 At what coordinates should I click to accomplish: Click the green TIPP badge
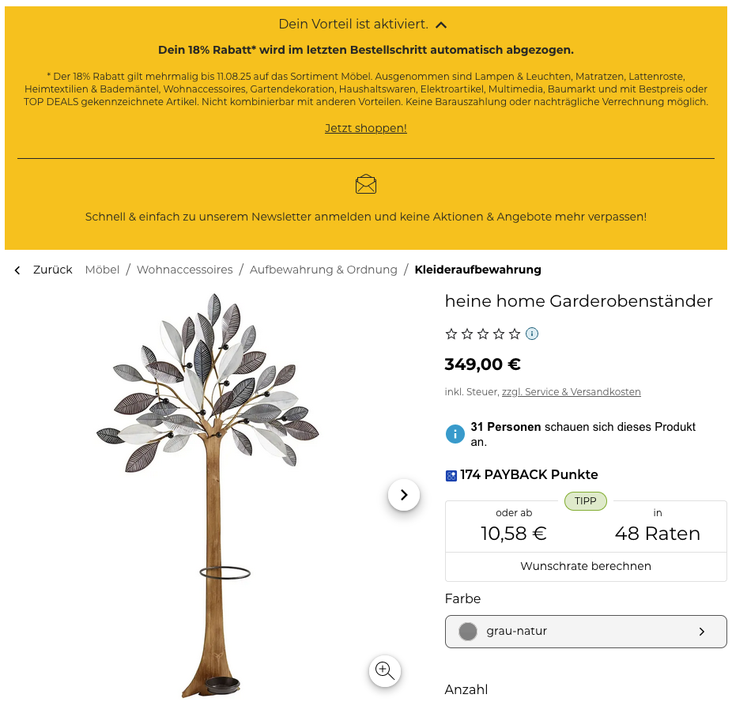point(586,501)
